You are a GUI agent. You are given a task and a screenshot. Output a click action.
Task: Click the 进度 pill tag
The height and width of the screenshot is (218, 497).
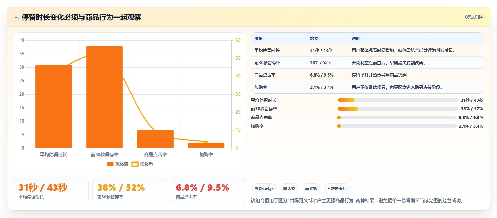tap(311, 189)
